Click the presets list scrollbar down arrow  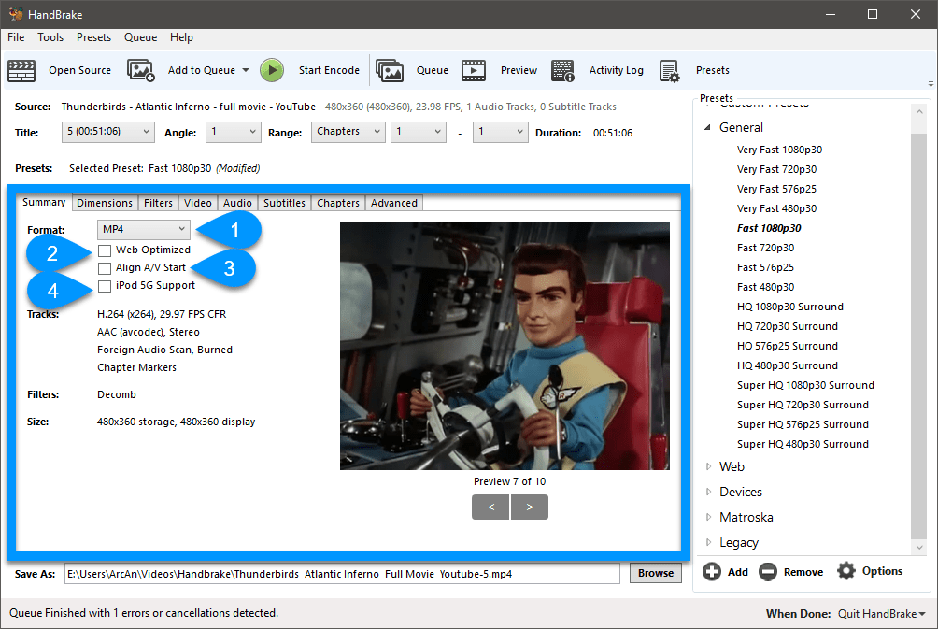tap(919, 547)
